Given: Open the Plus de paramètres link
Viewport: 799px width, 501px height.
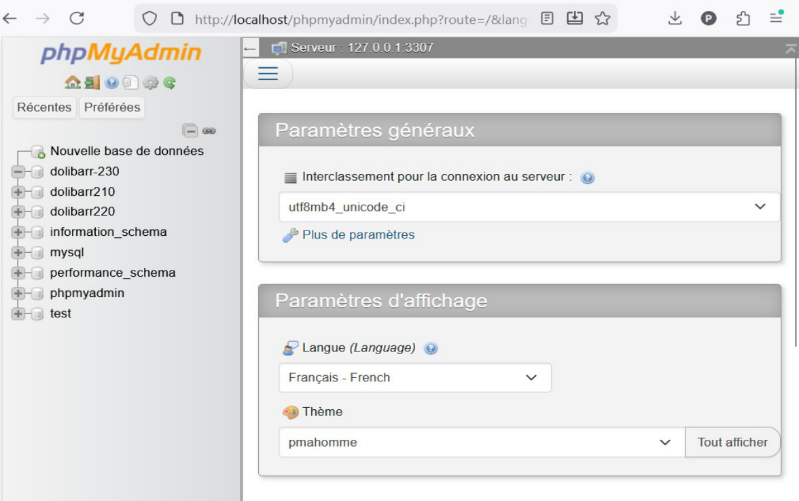Looking at the screenshot, I should click(x=358, y=235).
